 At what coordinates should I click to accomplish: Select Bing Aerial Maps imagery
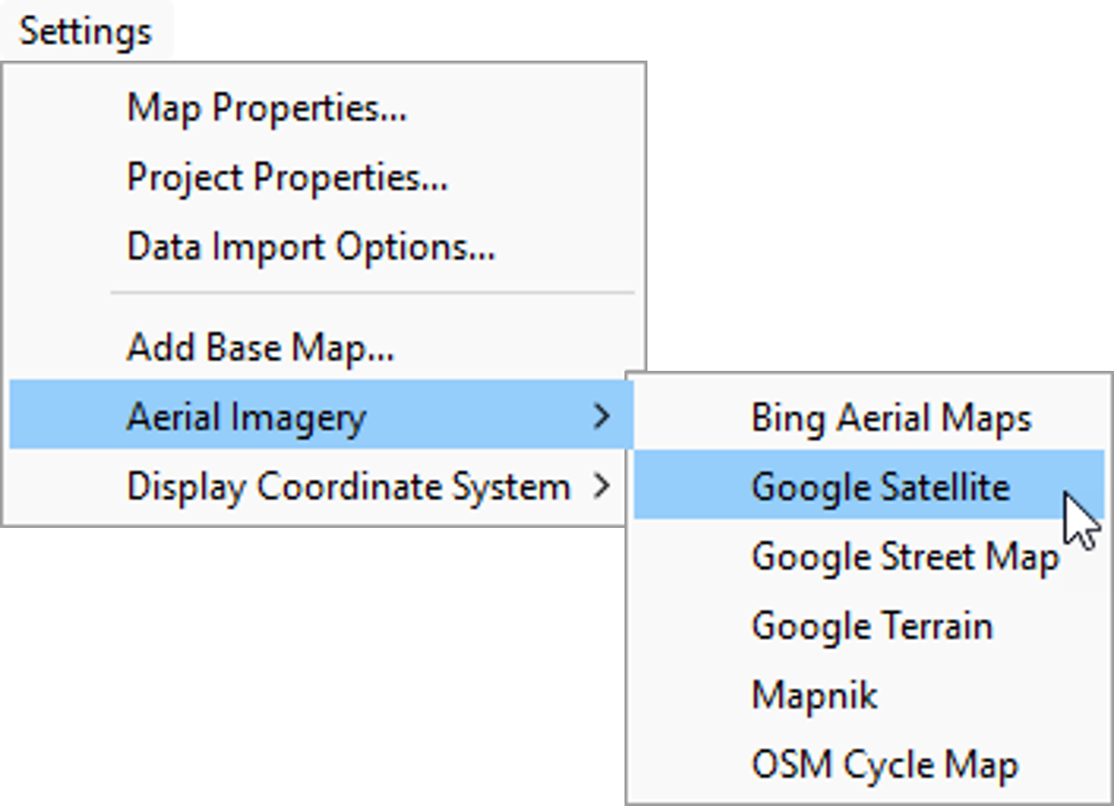[891, 419]
